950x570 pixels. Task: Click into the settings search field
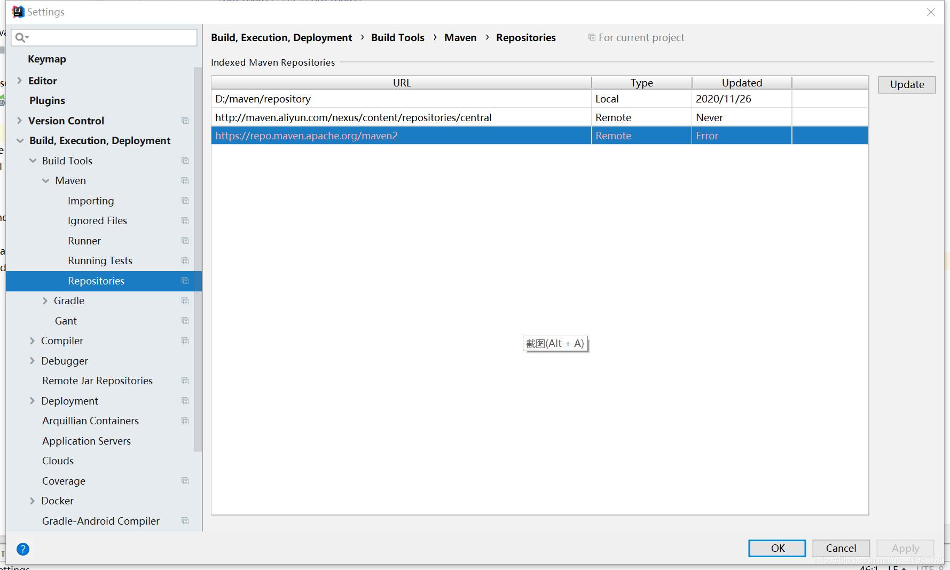coord(104,37)
